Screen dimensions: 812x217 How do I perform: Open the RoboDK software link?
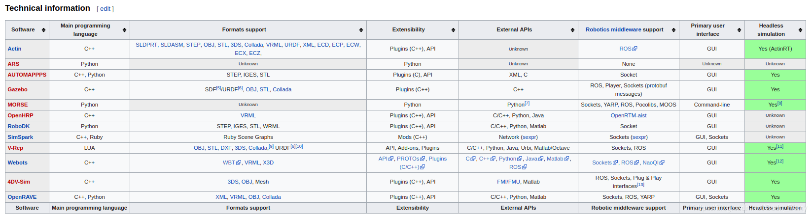[x=19, y=126]
